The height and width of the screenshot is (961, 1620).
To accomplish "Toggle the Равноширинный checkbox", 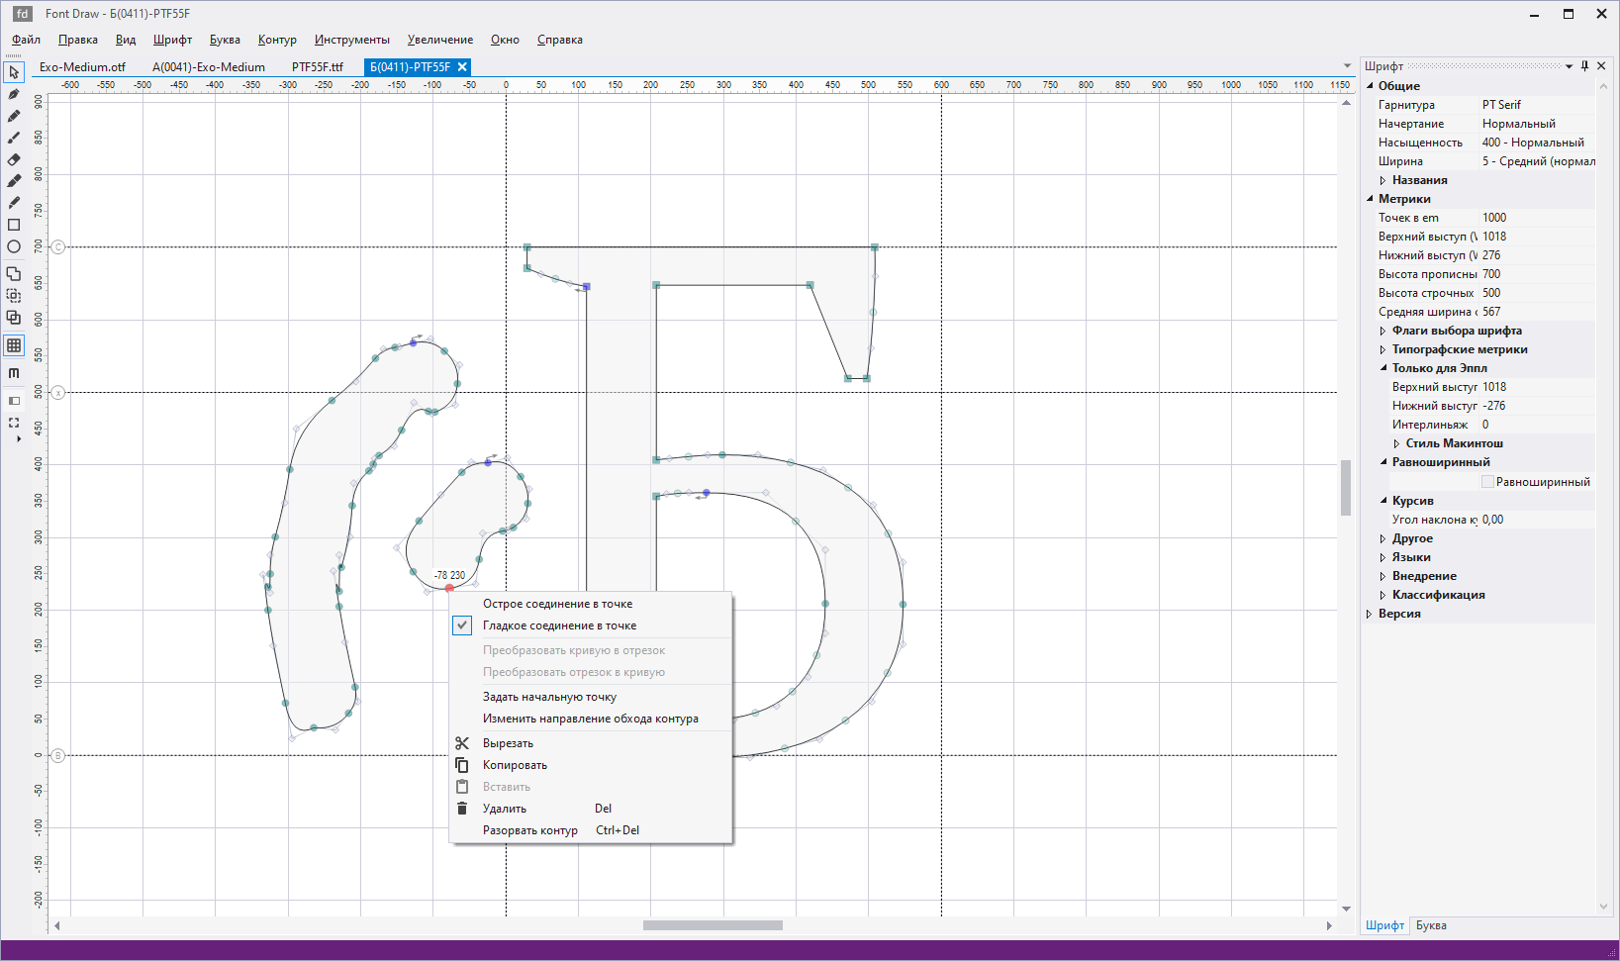I will pos(1487,482).
